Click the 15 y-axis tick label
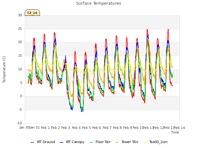198x148 pixels. click(x=20, y=55)
